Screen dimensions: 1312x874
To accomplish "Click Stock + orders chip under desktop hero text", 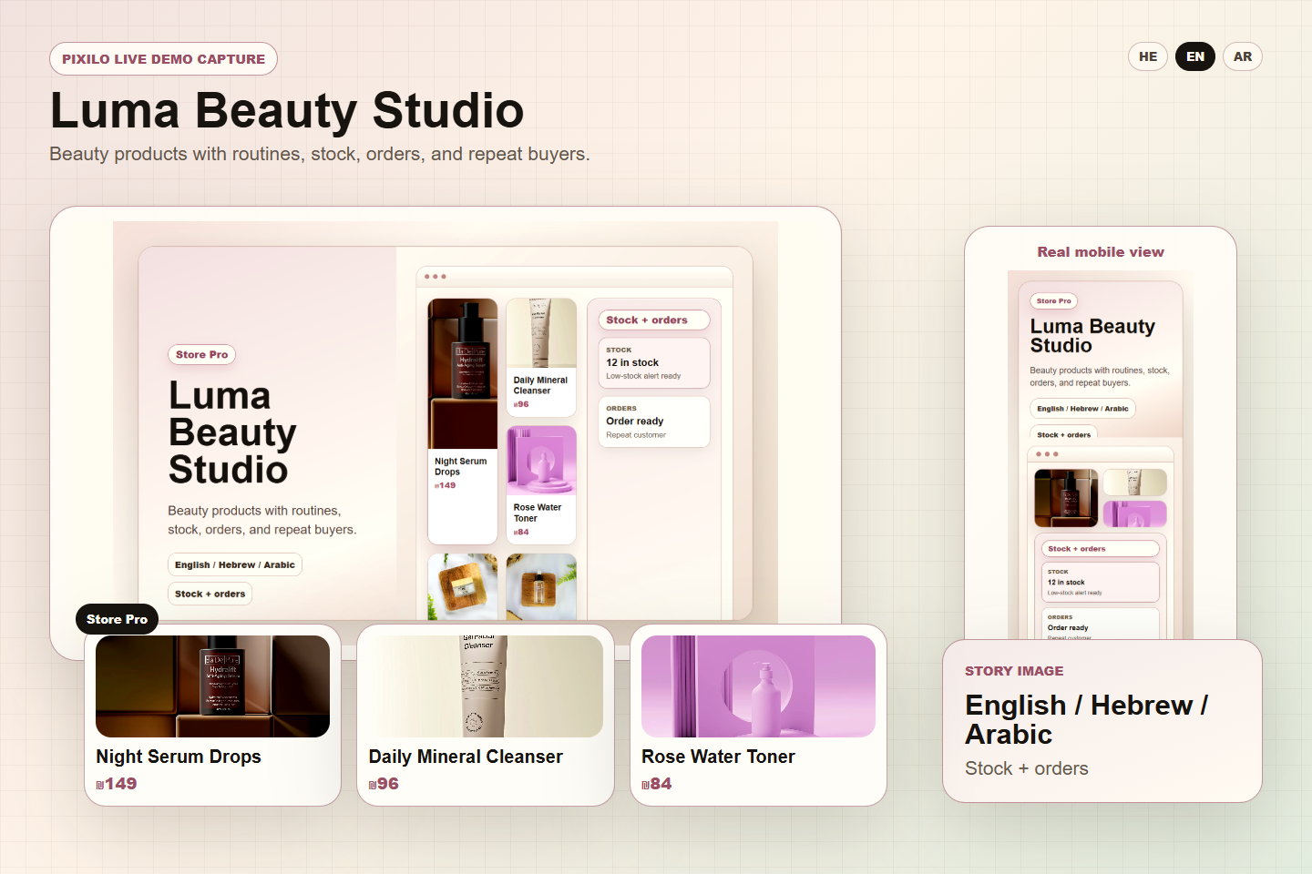I will pyautogui.click(x=210, y=594).
